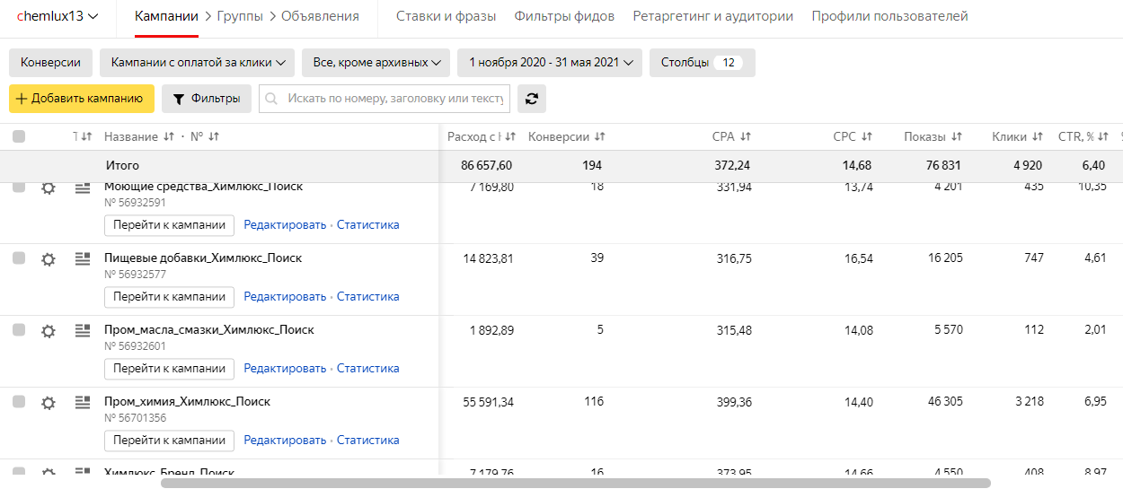The height and width of the screenshot is (489, 1123).
Task: Open Ставки и фразы tab
Action: point(446,16)
